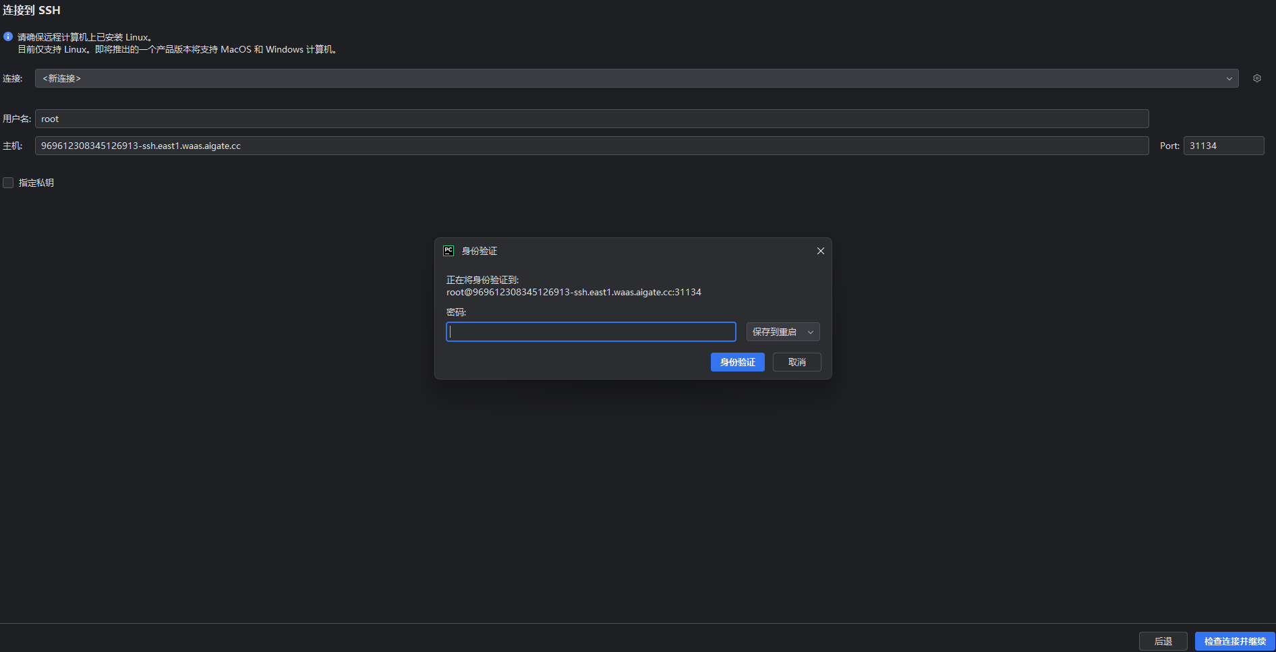Viewport: 1276px width, 652px height.
Task: Cancel authentication with the 取消 button
Action: 796,362
